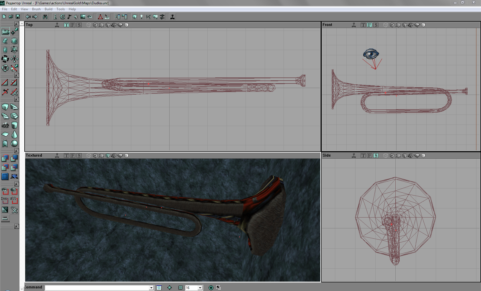The image size is (481, 291).
Task: Open the Build menu
Action: pyautogui.click(x=48, y=9)
